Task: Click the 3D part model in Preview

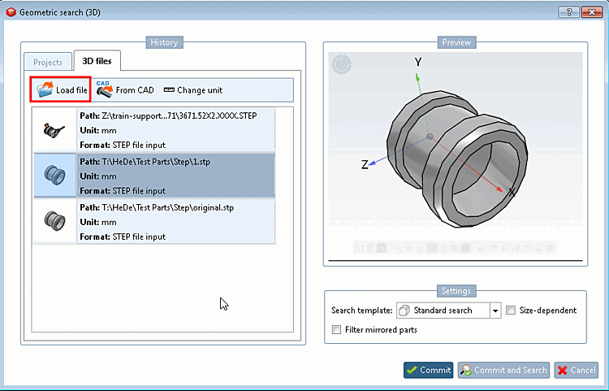Action: click(x=456, y=159)
